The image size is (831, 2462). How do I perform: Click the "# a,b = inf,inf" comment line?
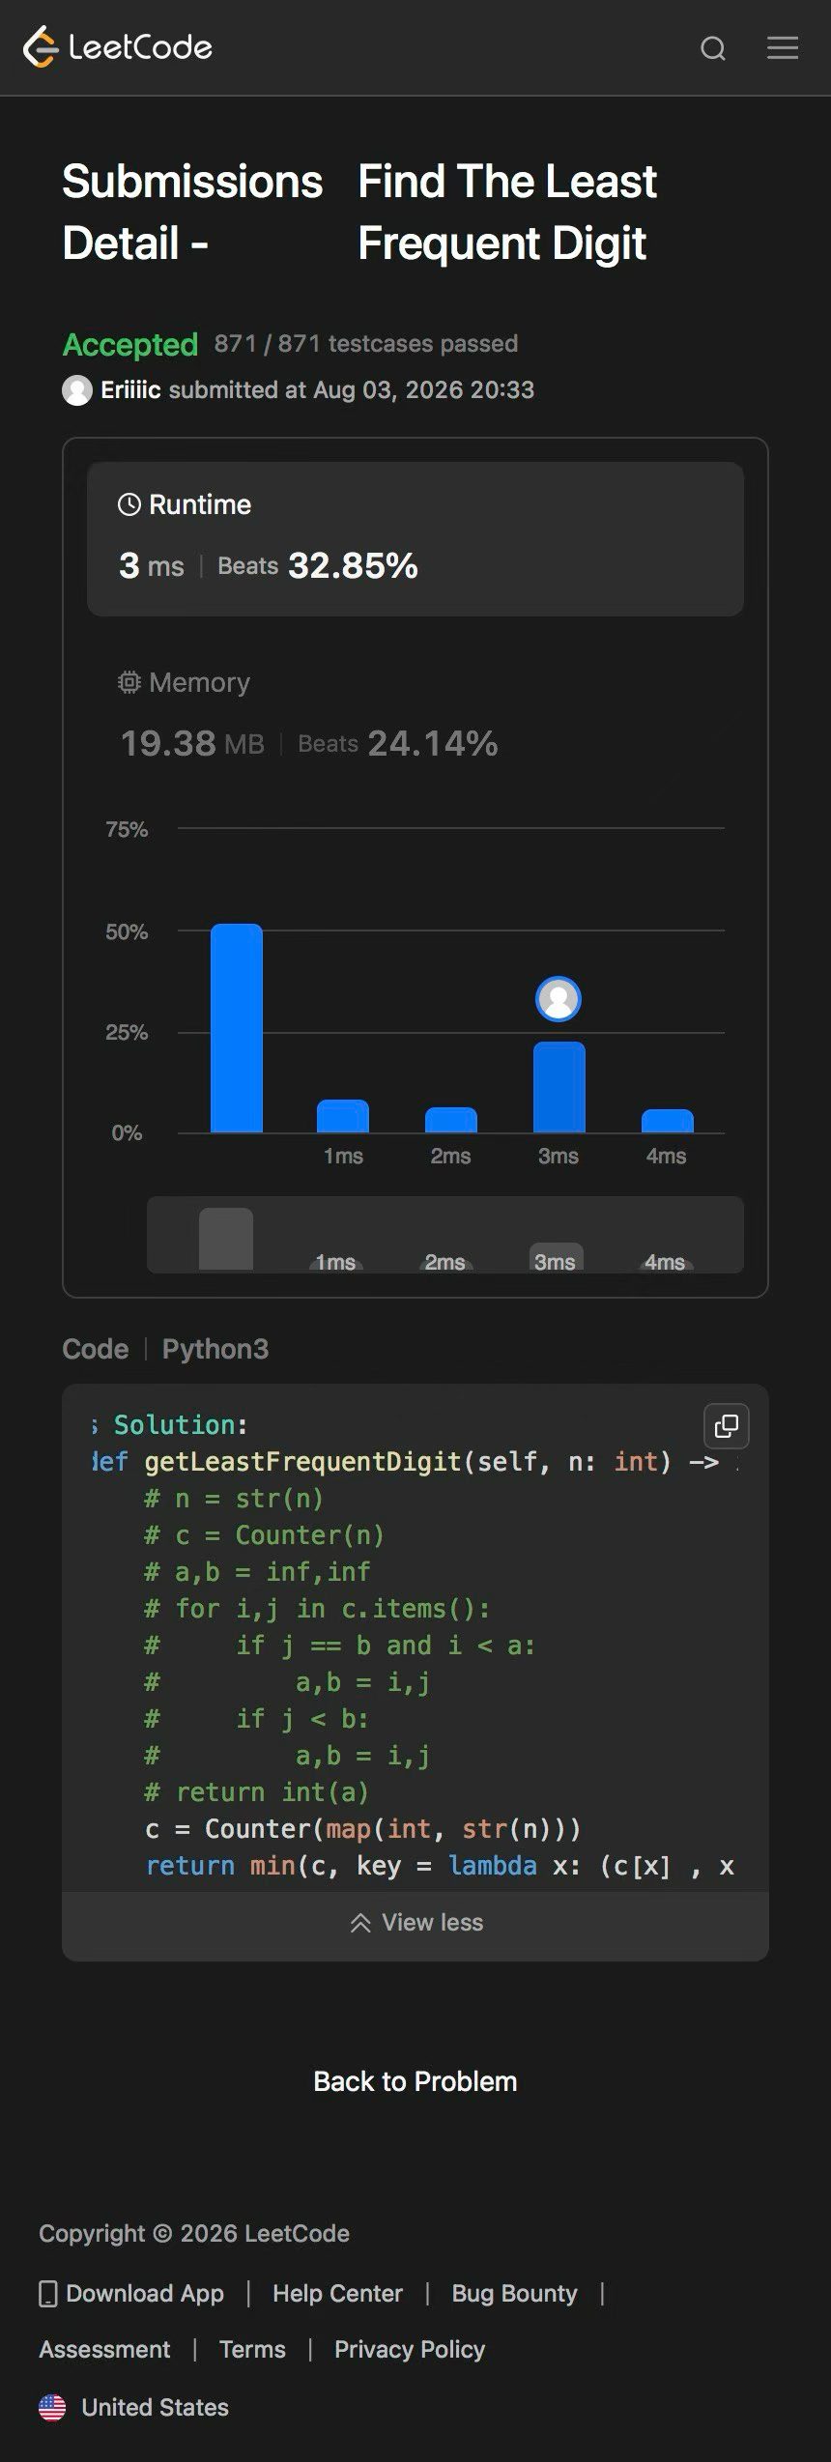point(257,1572)
